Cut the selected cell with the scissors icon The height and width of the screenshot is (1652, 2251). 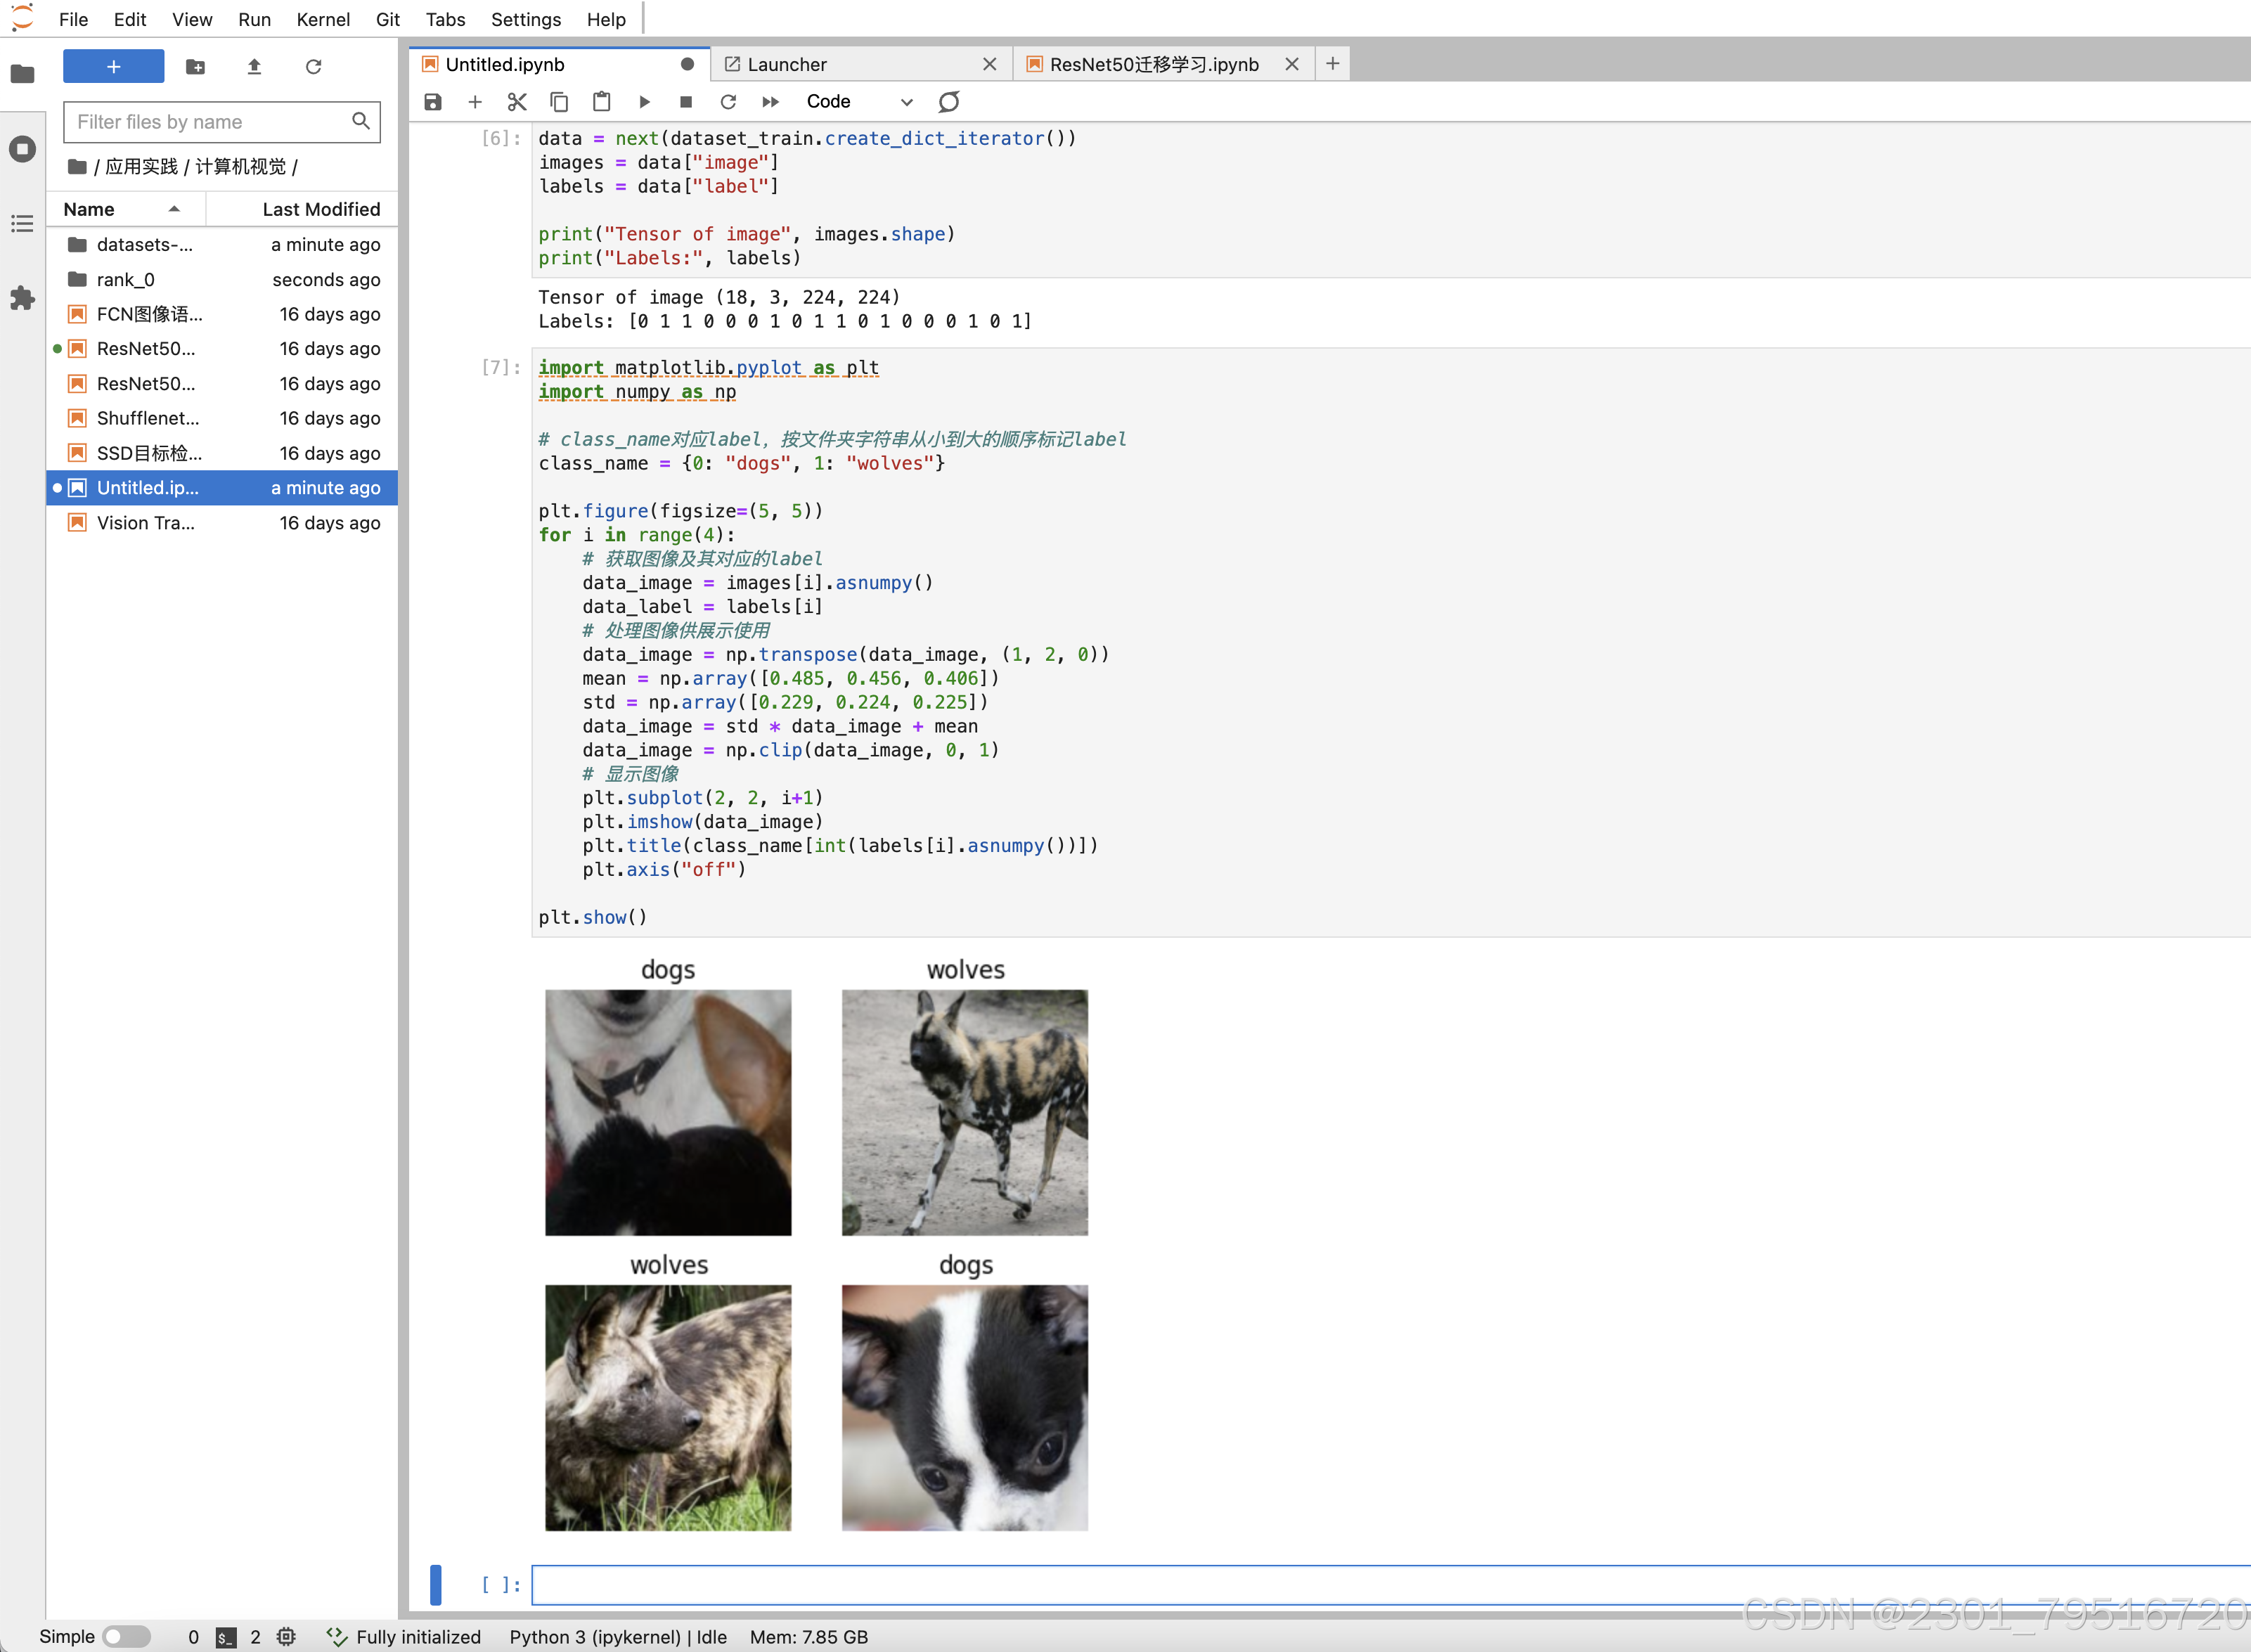(517, 102)
